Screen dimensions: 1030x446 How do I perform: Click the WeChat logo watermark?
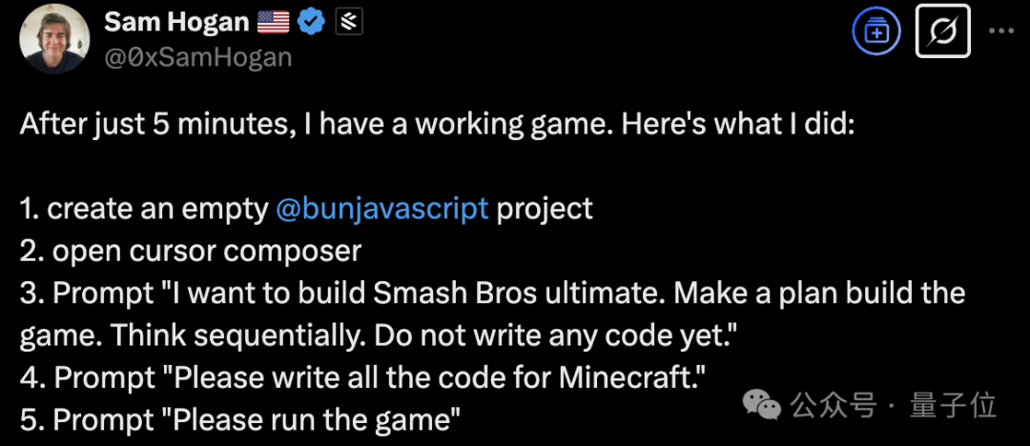pos(763,407)
